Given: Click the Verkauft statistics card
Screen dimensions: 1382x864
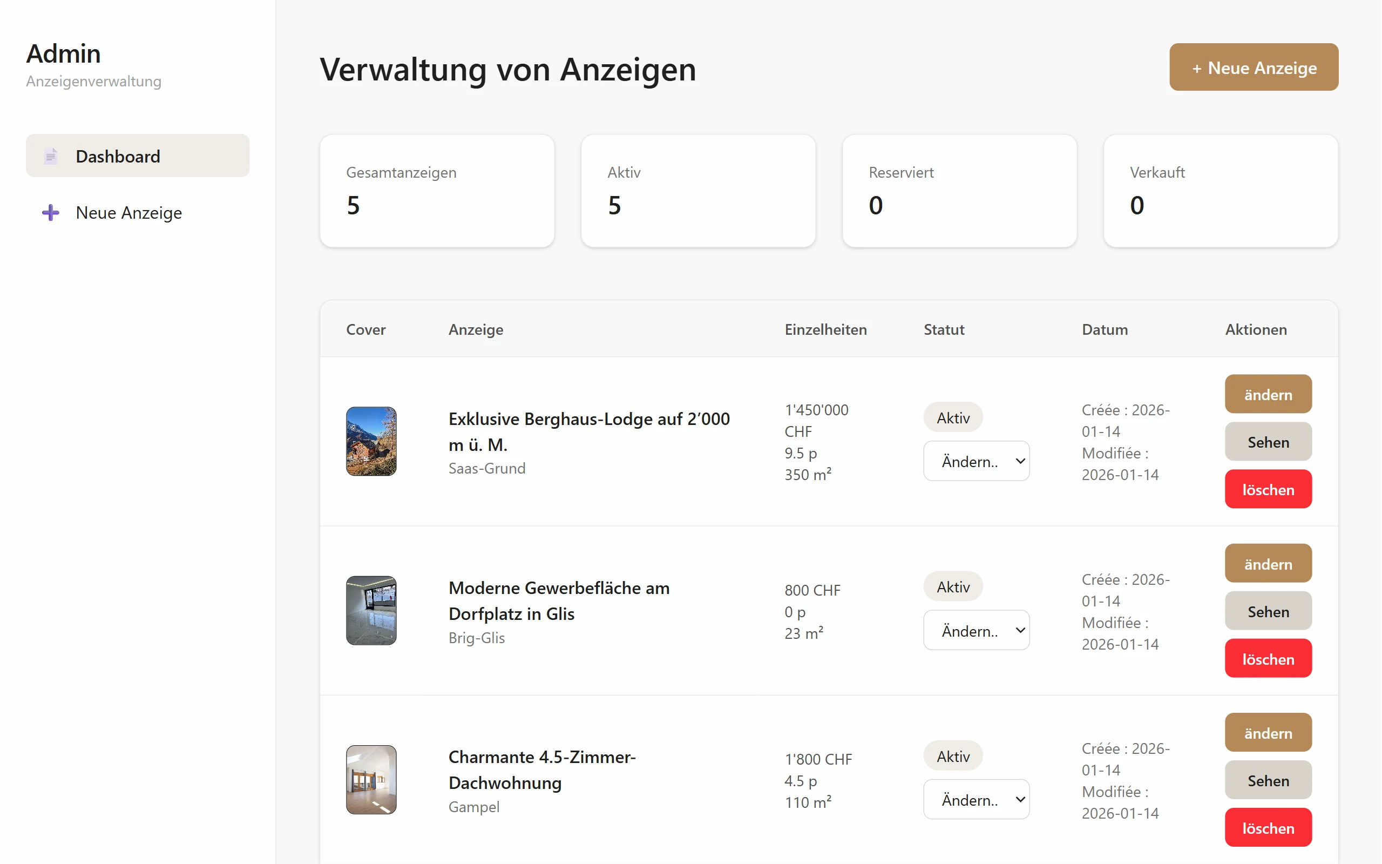Looking at the screenshot, I should pyautogui.click(x=1221, y=191).
